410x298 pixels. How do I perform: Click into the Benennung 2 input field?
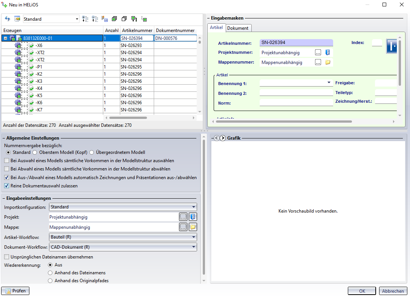(296, 93)
